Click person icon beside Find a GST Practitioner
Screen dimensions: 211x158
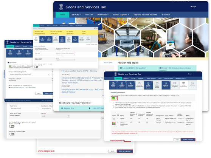[x=90, y=108]
